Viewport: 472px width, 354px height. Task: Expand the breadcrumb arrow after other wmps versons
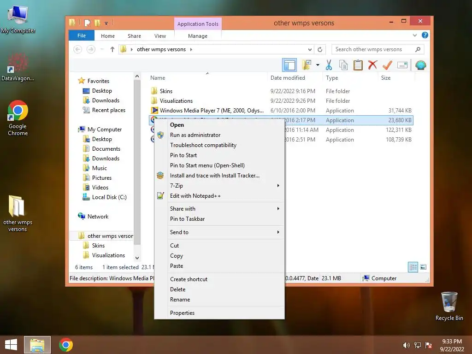tap(191, 49)
